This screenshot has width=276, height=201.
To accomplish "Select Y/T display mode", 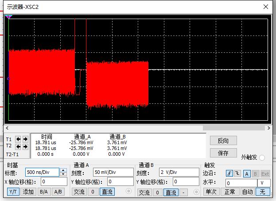I will tap(13, 192).
